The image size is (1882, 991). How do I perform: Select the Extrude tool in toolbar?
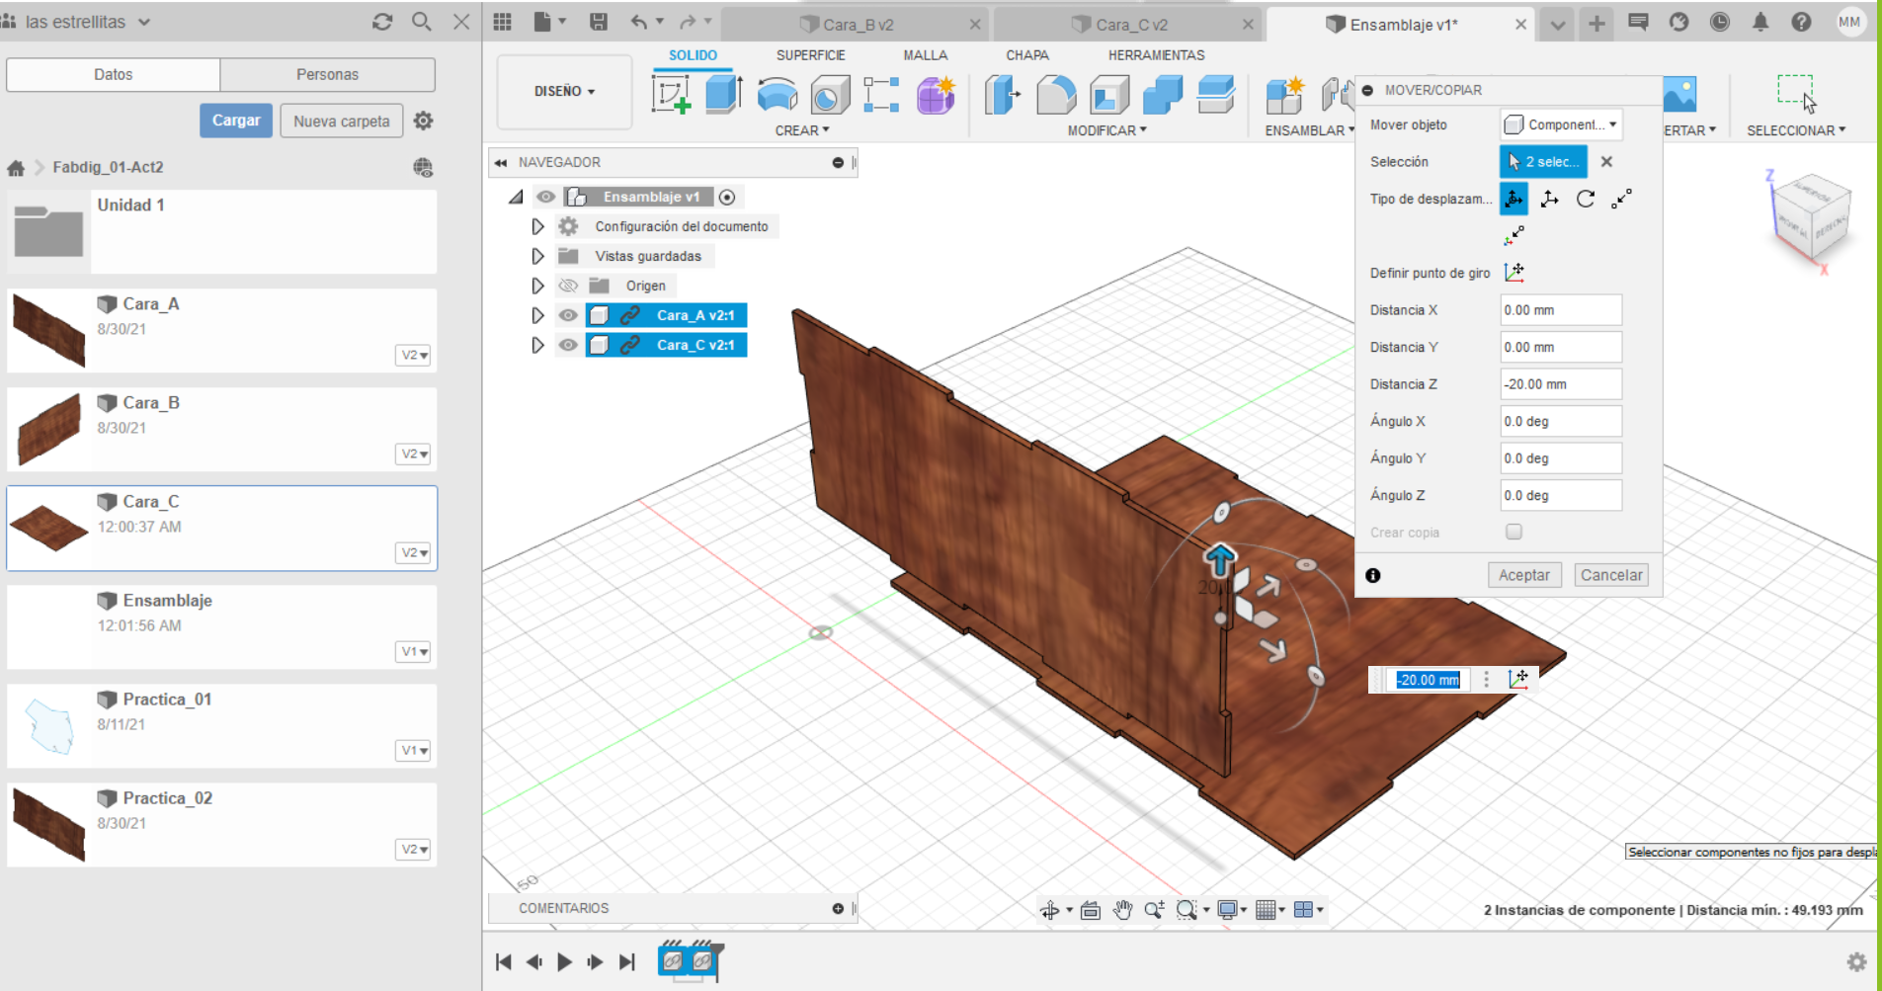[x=724, y=95]
